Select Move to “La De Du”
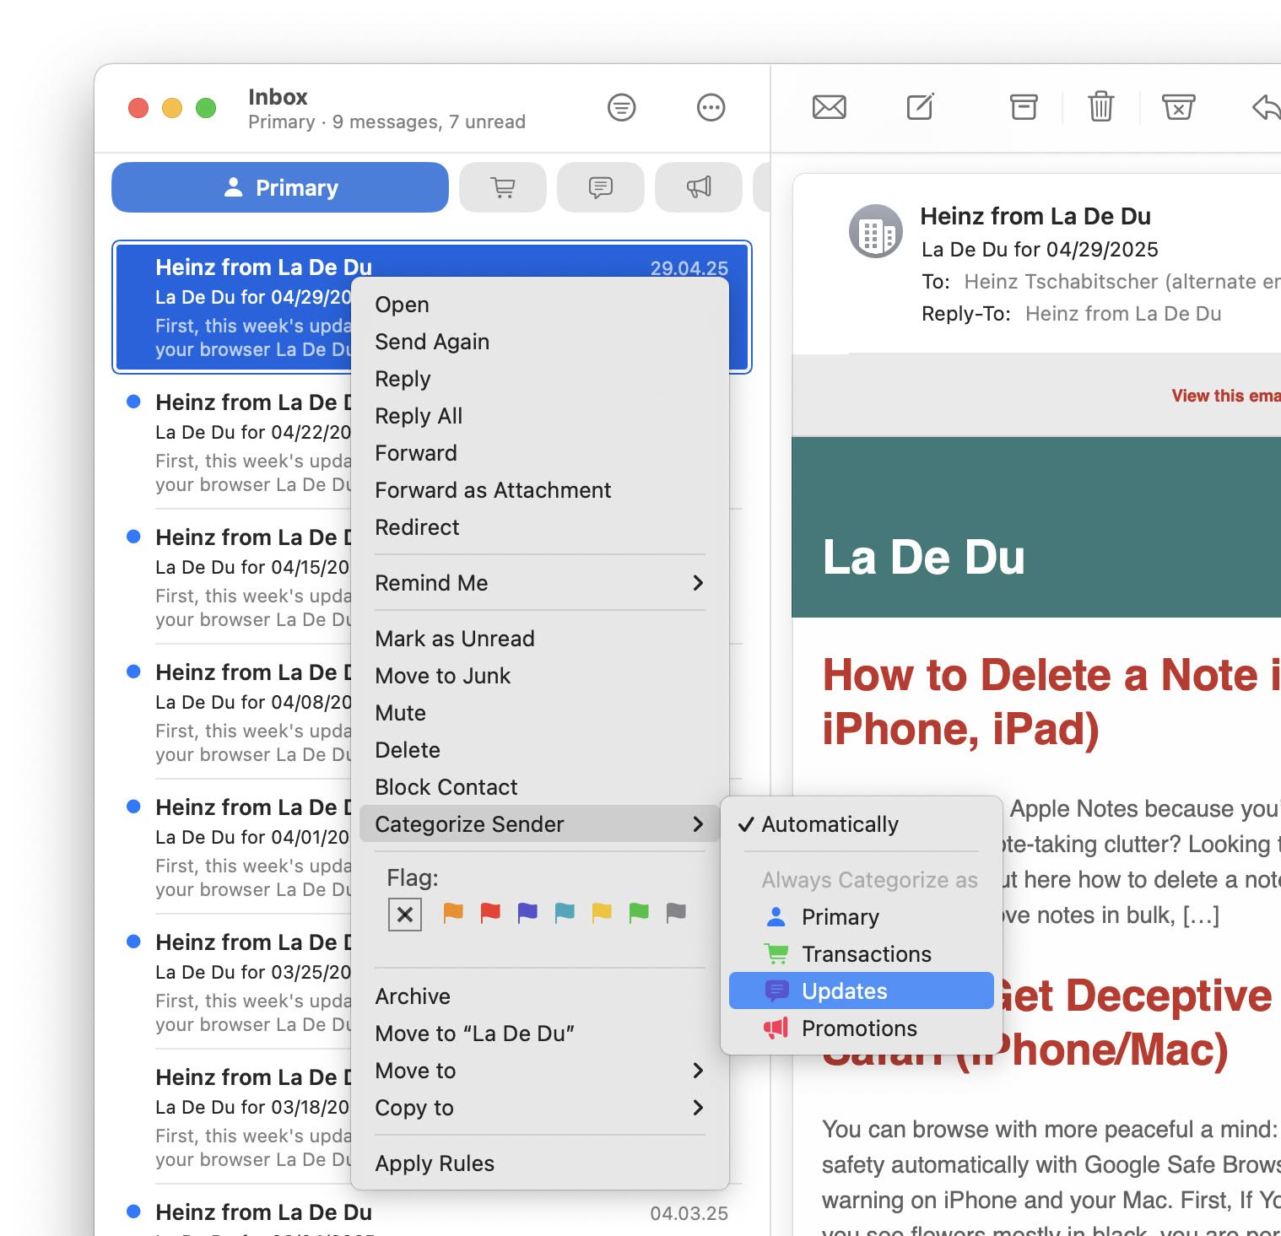The image size is (1281, 1236). tap(540, 1034)
